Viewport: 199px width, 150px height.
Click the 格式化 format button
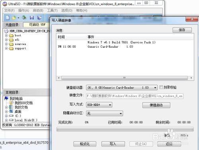click(85, 144)
